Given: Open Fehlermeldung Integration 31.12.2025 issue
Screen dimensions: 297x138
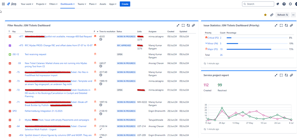Looking at the screenshot, I should (x=43, y=111).
